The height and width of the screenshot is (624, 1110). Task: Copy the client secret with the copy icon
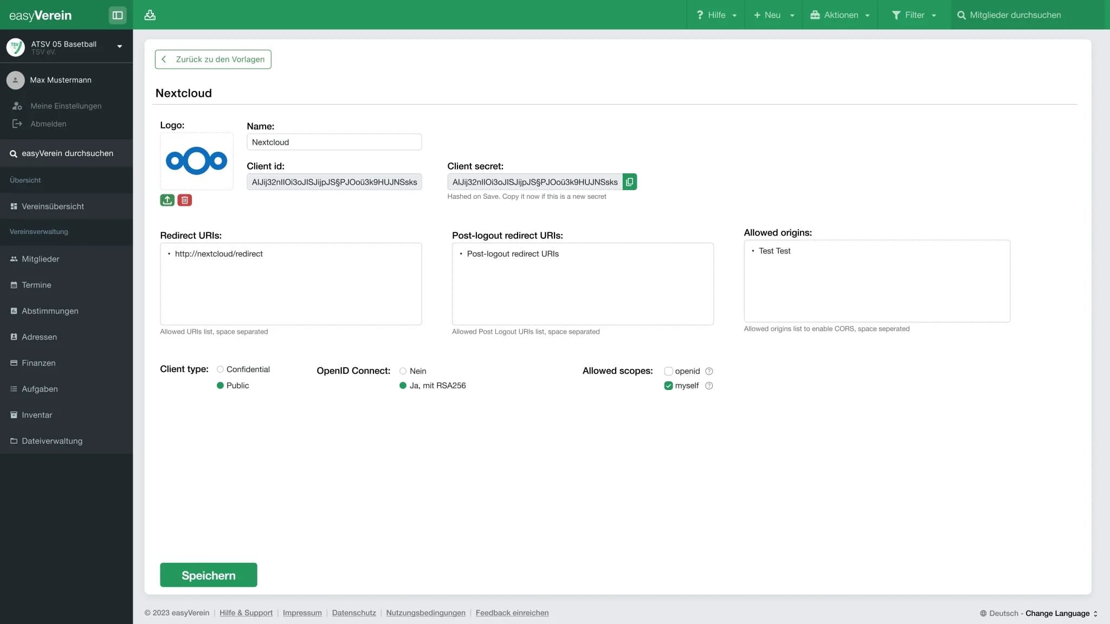tap(630, 182)
